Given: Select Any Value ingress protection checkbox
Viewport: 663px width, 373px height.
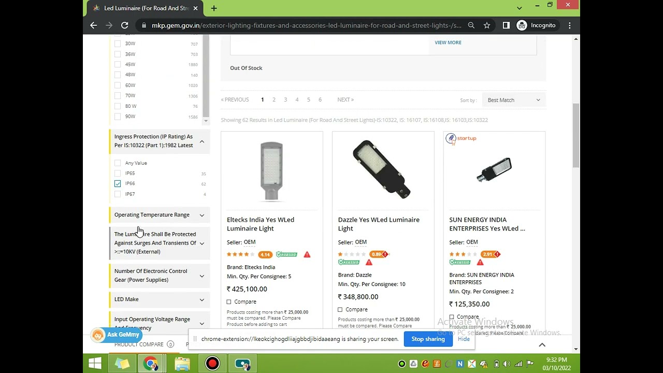Looking at the screenshot, I should click(118, 163).
